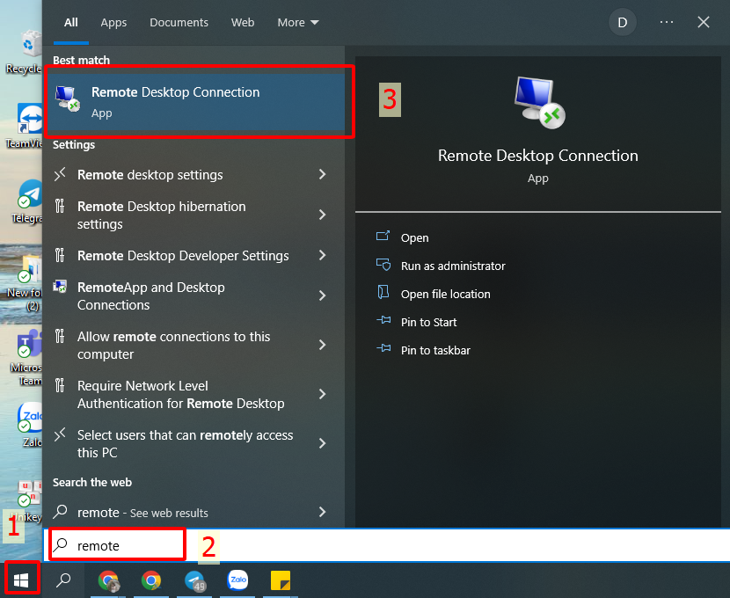Click the Run as administrator shield icon

pos(383,265)
